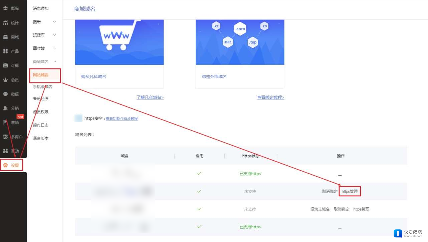Open the 查看绑定教程 link
The image size is (428, 242).
[270, 97]
